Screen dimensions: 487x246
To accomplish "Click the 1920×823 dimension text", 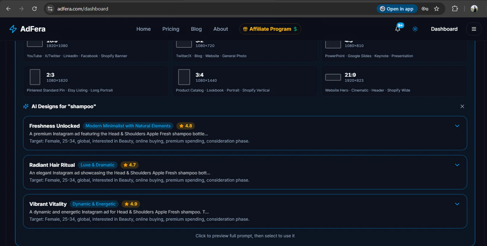I will coord(354,80).
